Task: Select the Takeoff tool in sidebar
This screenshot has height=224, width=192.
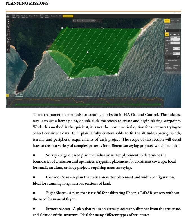Action: (x=8, y=30)
